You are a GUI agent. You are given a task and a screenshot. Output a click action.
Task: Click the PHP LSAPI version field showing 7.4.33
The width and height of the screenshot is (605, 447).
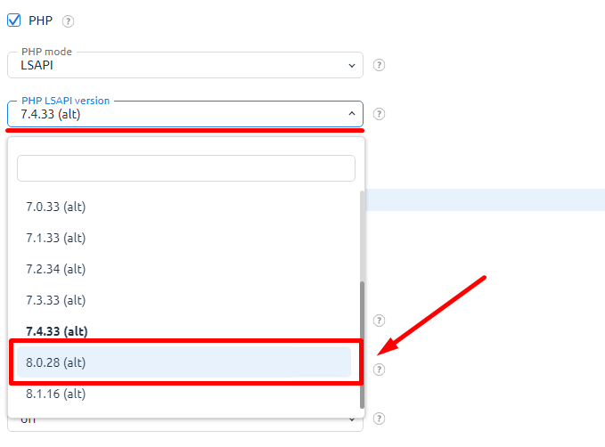pyautogui.click(x=185, y=114)
